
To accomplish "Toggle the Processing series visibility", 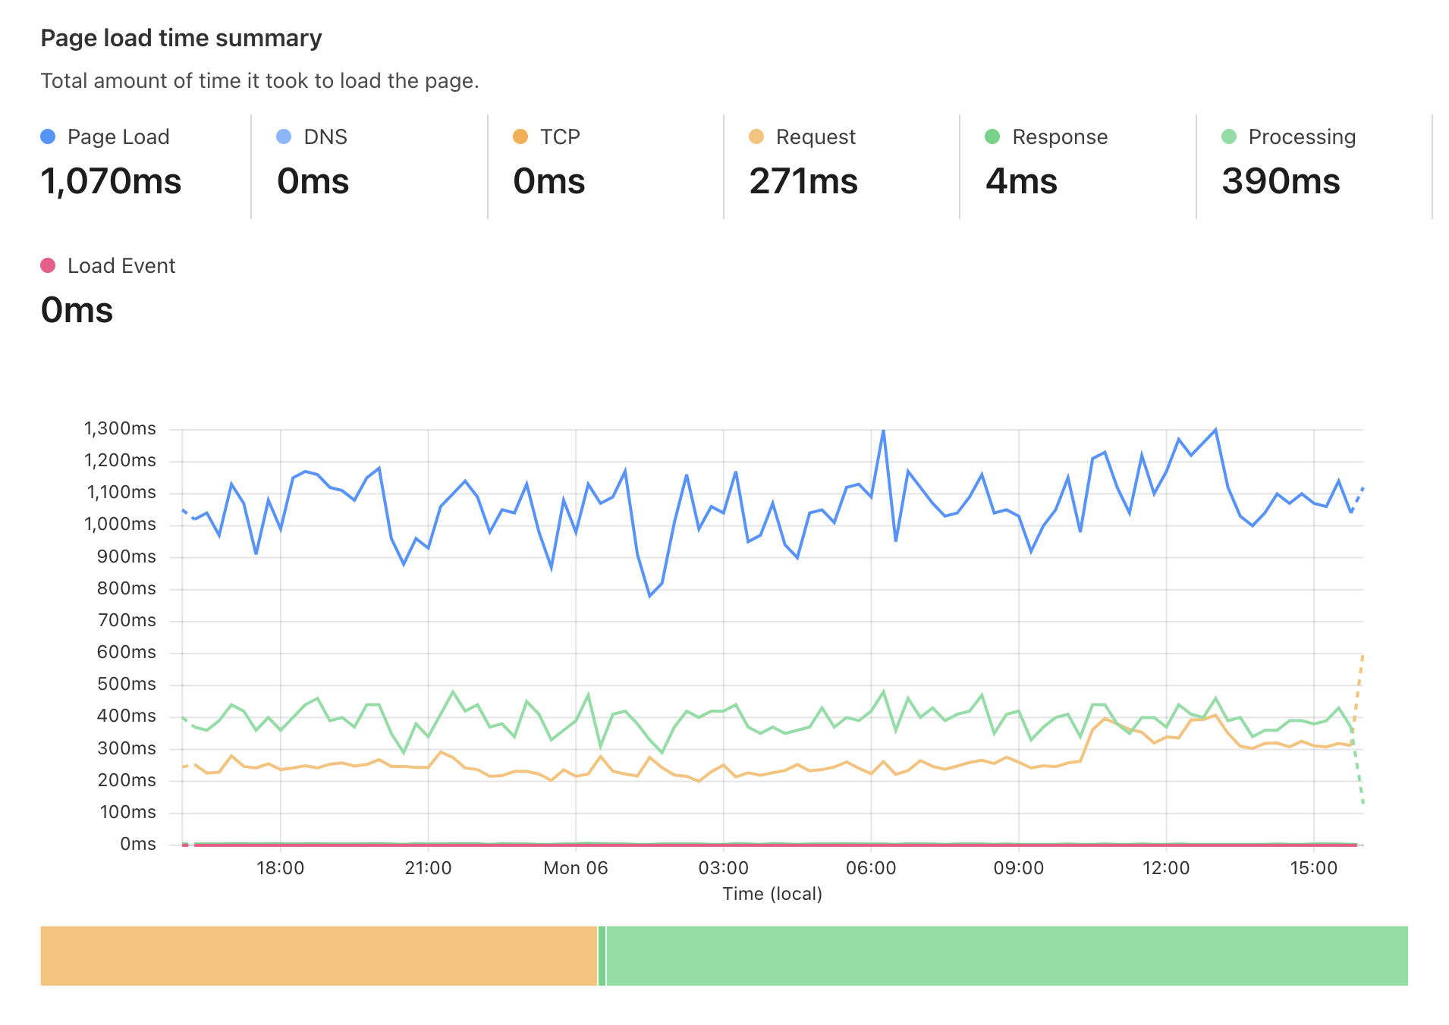I will 1302,136.
